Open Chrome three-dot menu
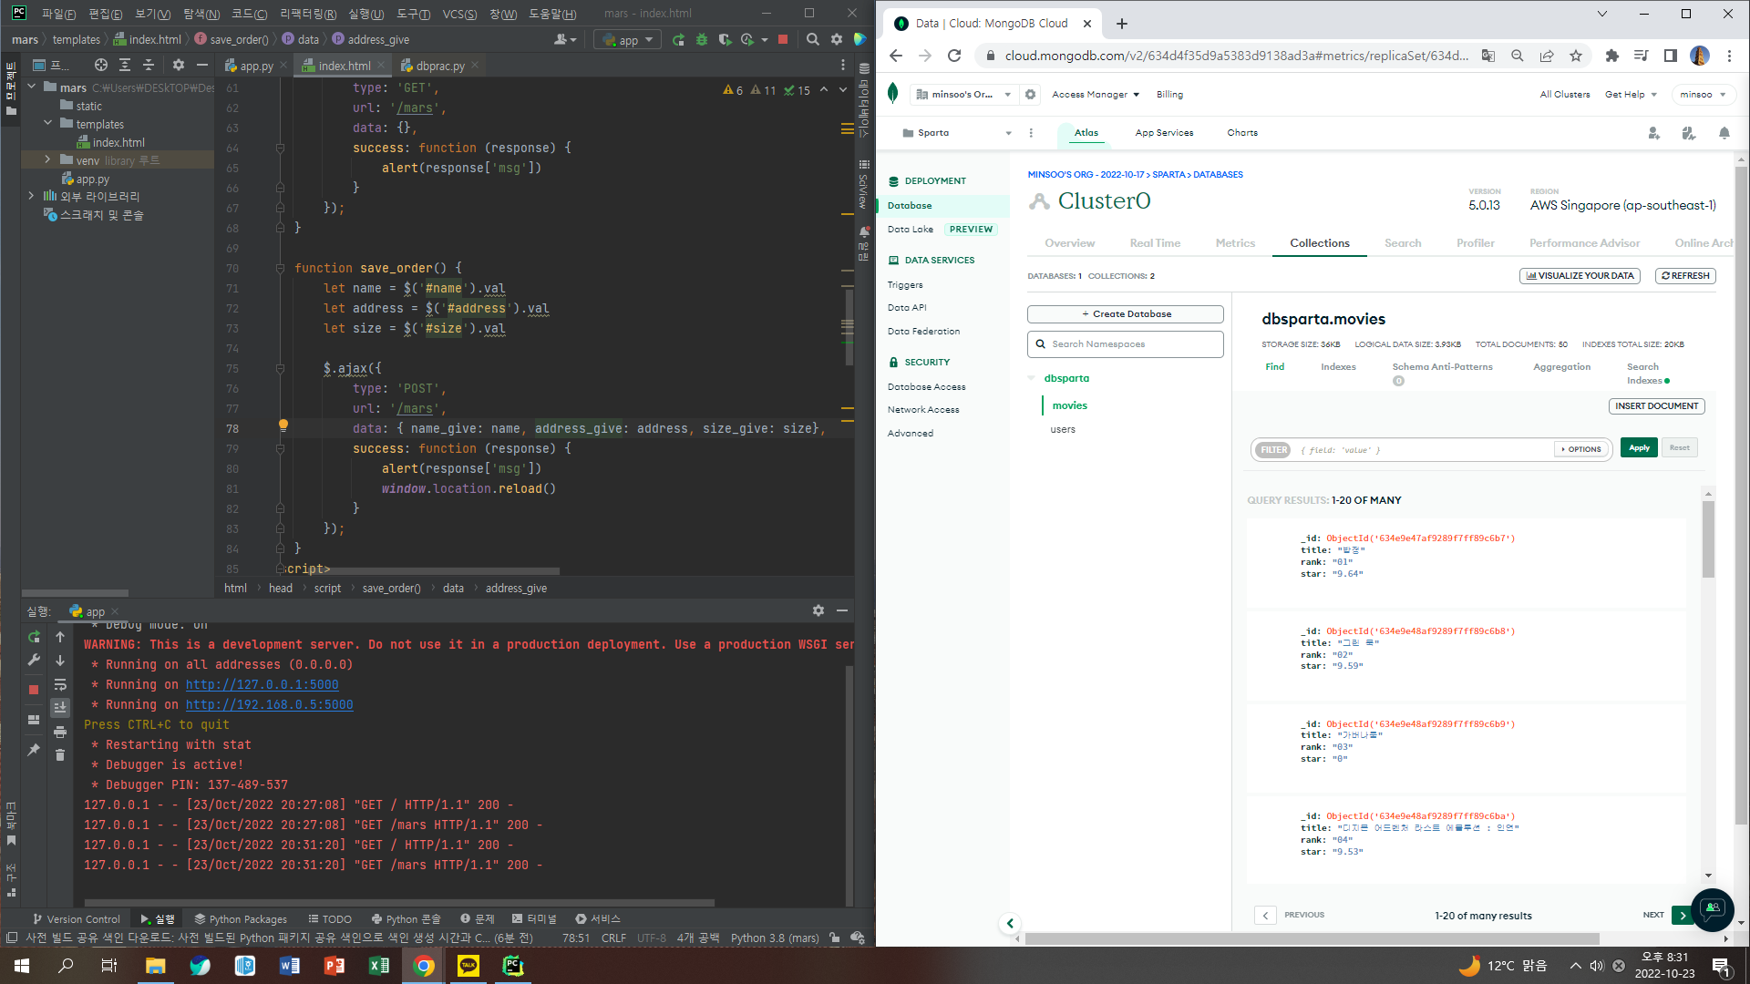Viewport: 1750px width, 984px height. click(1729, 56)
